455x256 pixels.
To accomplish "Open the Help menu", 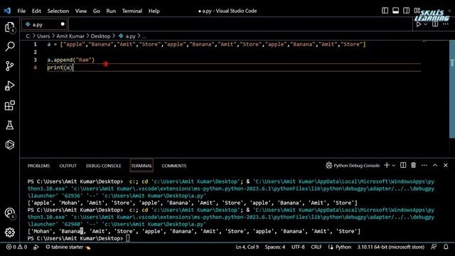I will coord(154,11).
